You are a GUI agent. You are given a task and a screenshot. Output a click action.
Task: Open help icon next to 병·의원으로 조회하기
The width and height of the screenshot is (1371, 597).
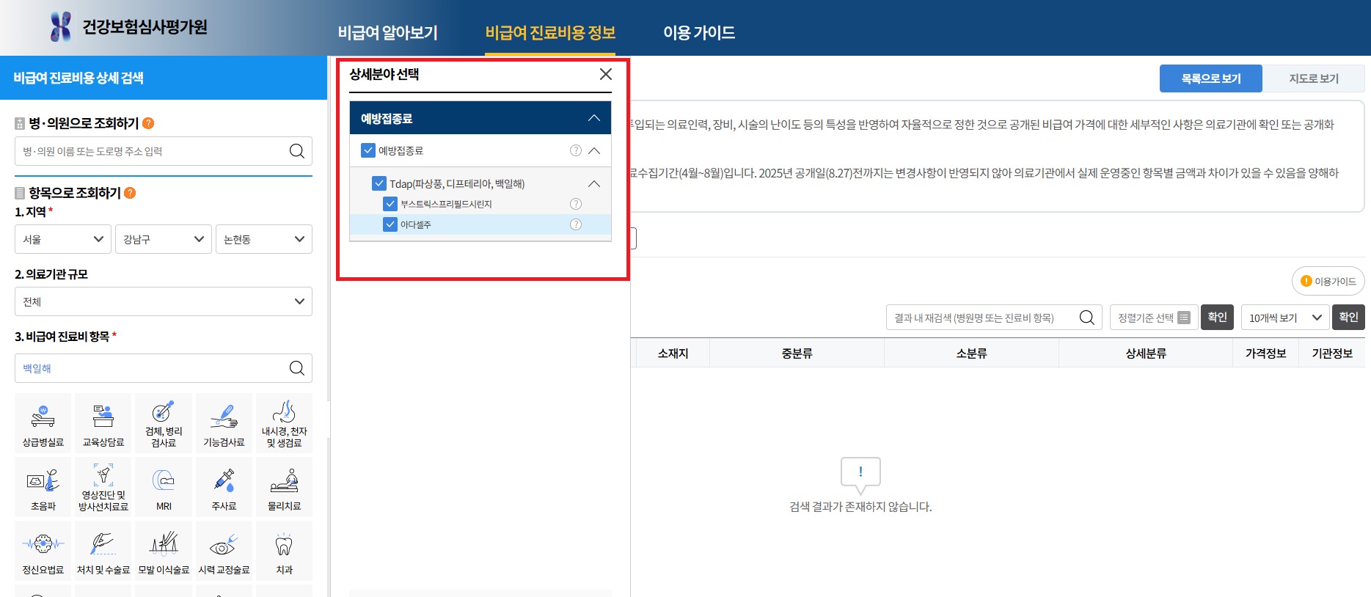[x=148, y=123]
